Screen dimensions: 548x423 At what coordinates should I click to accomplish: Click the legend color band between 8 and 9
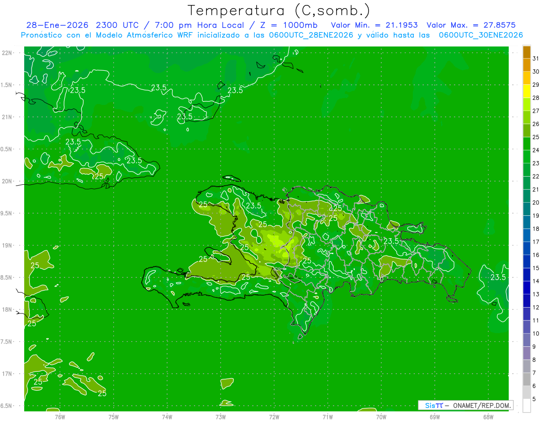tap(527, 353)
